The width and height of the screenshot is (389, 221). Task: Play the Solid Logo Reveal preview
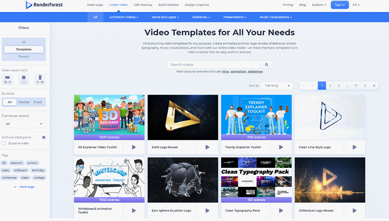207,147
